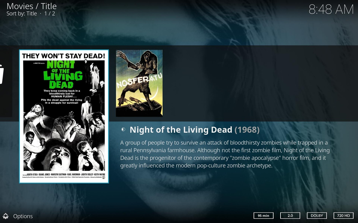Select the Night of the Living Dead poster
This screenshot has height=223, width=358.
pos(64,116)
